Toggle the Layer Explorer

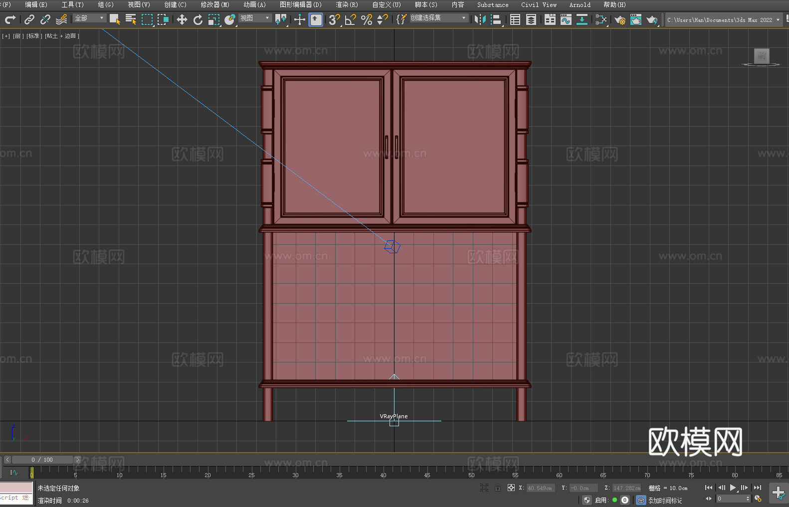coord(531,19)
